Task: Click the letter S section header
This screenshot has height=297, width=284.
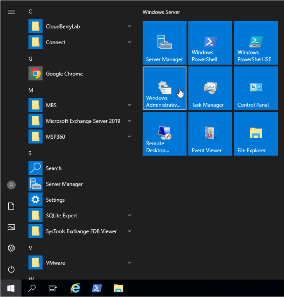Action: click(x=30, y=153)
